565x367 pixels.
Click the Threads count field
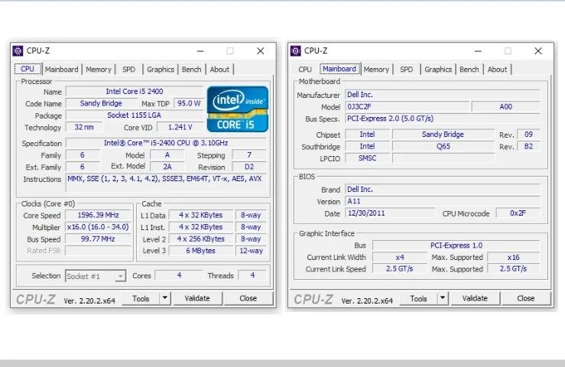(x=252, y=275)
